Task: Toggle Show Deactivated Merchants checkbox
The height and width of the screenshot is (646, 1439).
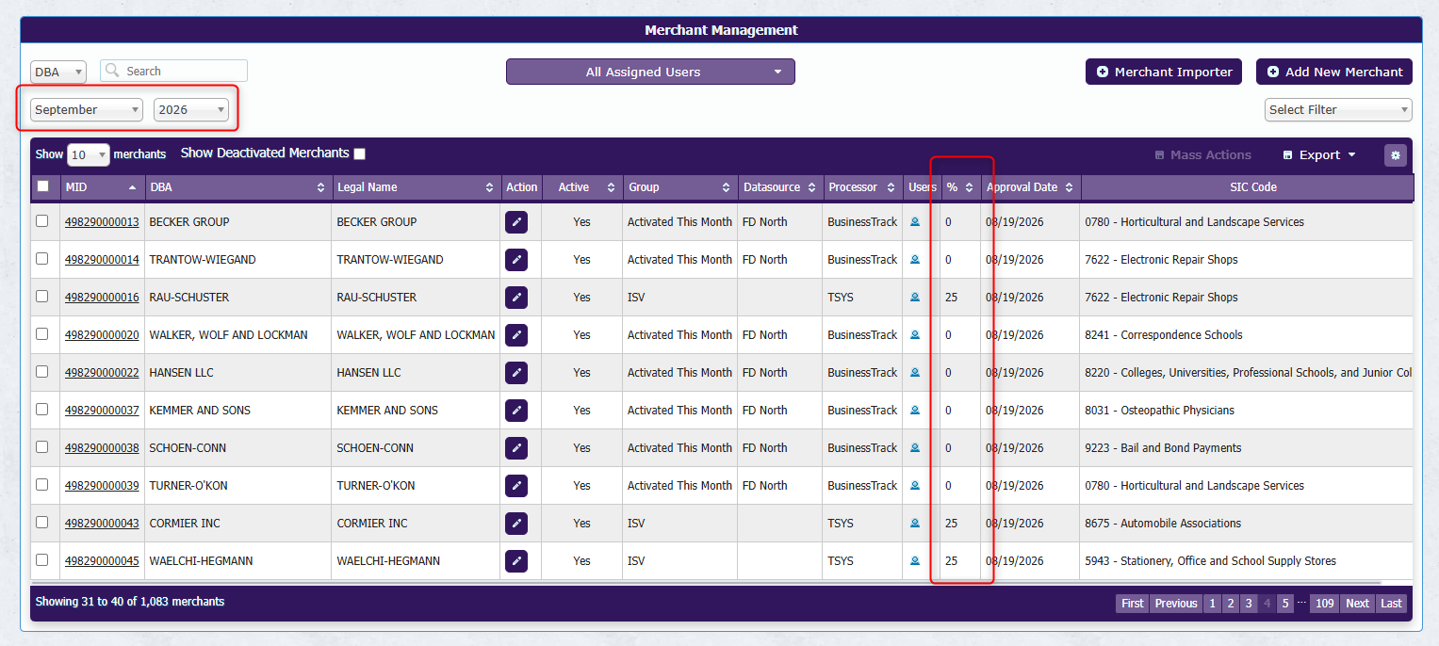Action: click(359, 153)
